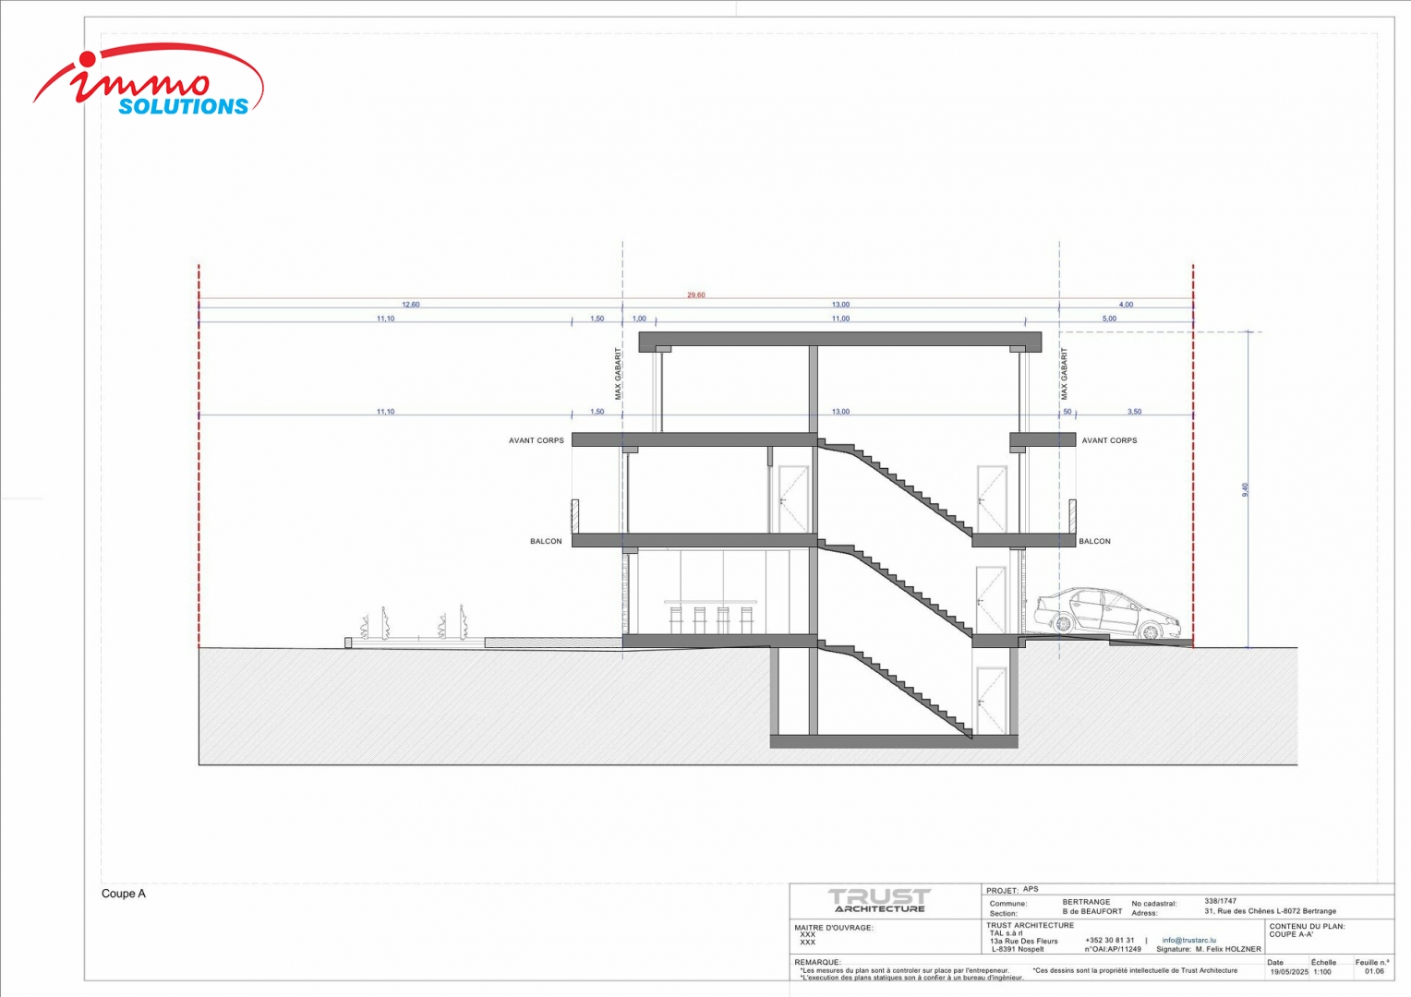Click the immo Solutions logo
The height and width of the screenshot is (997, 1411).
click(x=148, y=83)
